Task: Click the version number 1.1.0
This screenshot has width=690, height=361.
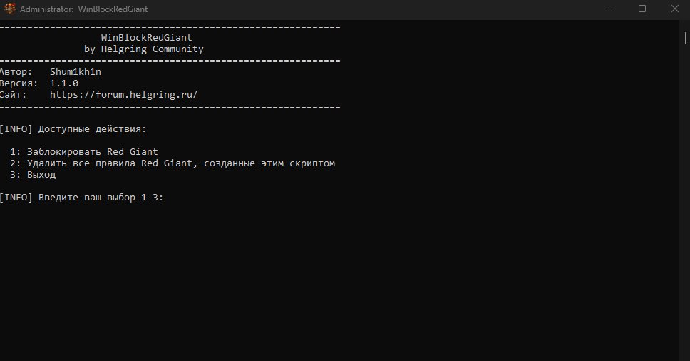Action: 64,83
